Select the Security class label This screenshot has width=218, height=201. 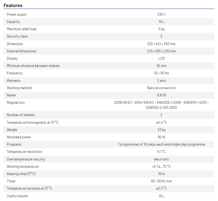click(17, 36)
